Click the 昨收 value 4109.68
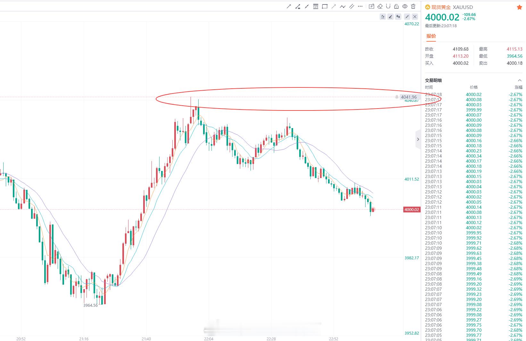 (x=460, y=49)
